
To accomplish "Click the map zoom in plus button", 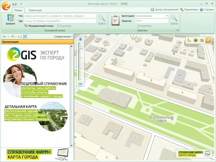I will click(x=80, y=39).
